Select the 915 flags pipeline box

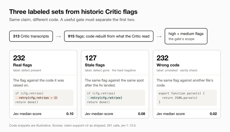[x=109, y=36]
